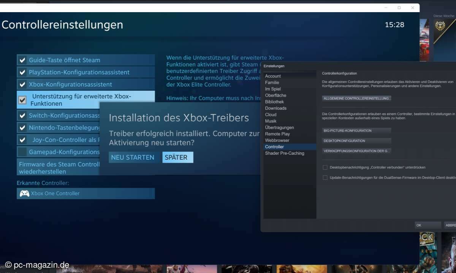Click the 15:28 clock display
The image size is (456, 273).
tap(394, 25)
